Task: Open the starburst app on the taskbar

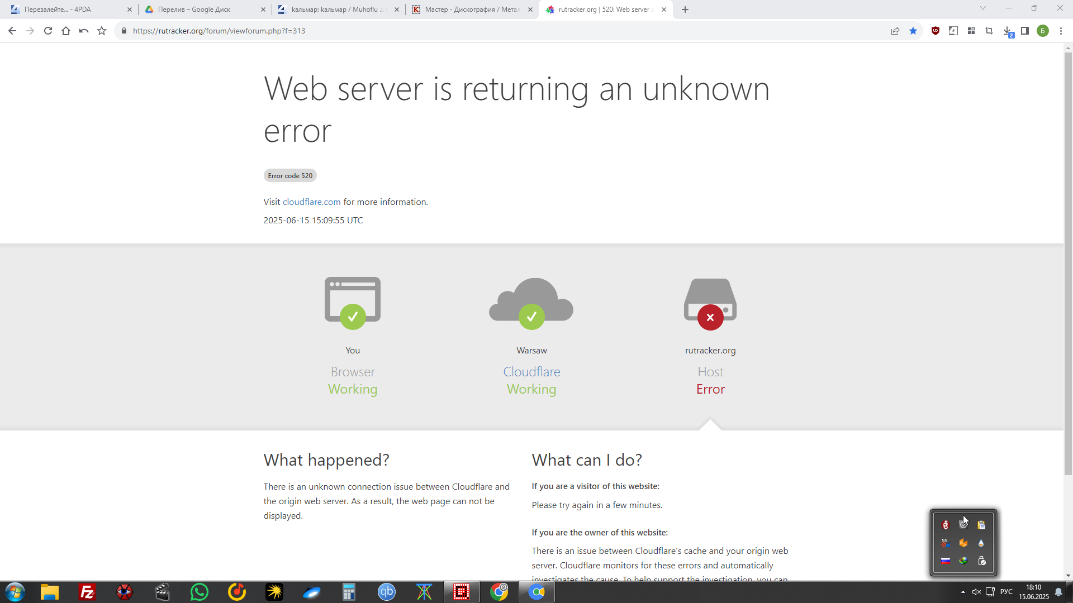Action: point(274,592)
